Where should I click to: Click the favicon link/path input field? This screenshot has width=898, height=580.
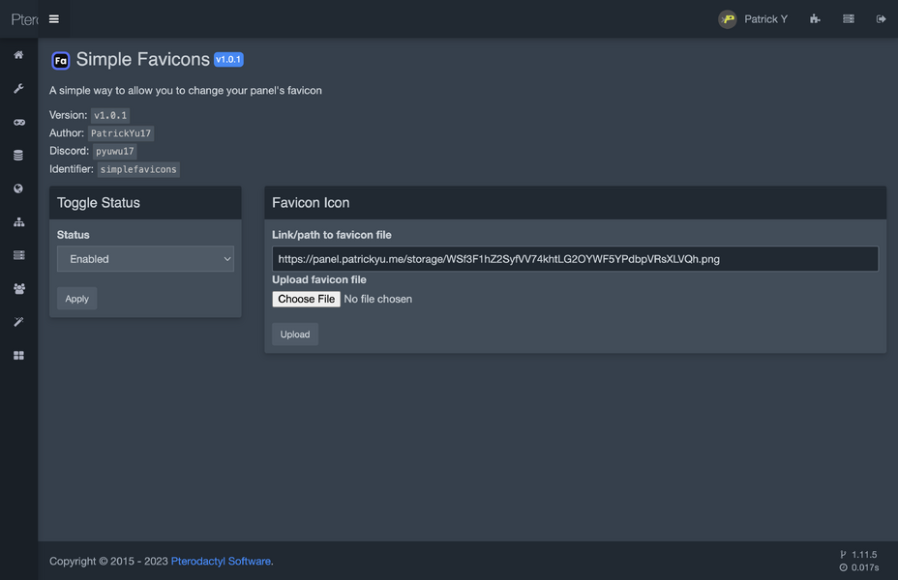pyautogui.click(x=575, y=258)
